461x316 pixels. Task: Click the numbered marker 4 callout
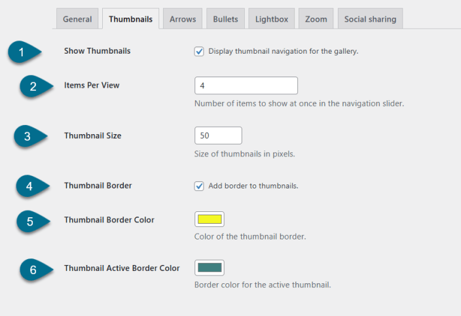[32, 186]
